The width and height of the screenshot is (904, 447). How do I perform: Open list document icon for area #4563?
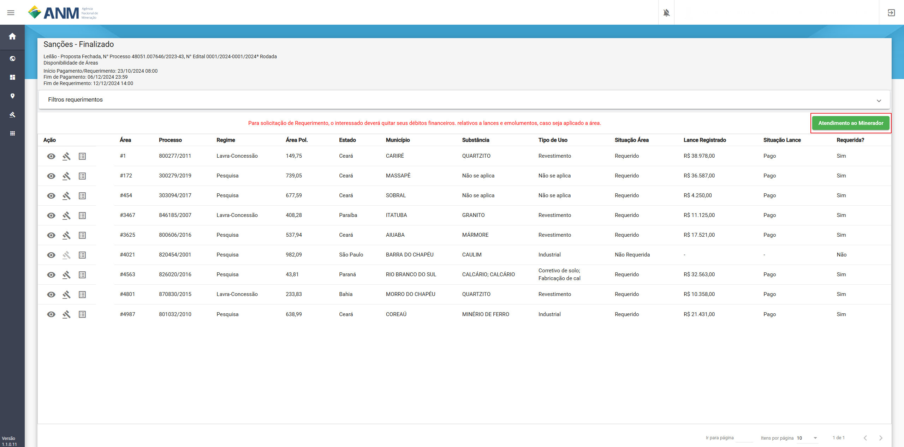click(82, 275)
